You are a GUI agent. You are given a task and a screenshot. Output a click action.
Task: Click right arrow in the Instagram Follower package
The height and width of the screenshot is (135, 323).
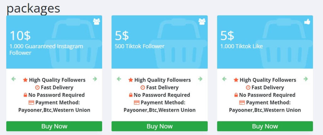(x=95, y=79)
